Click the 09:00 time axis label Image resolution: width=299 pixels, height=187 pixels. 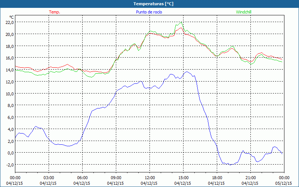116,178
